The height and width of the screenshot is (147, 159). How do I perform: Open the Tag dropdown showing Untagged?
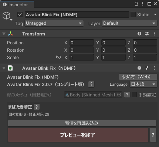click(54, 23)
